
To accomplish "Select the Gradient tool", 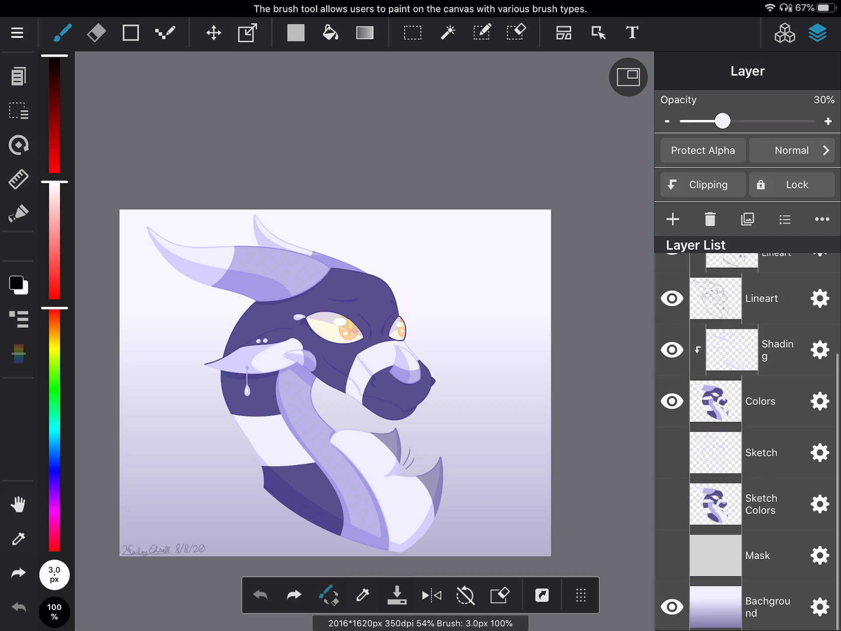I will [x=364, y=33].
